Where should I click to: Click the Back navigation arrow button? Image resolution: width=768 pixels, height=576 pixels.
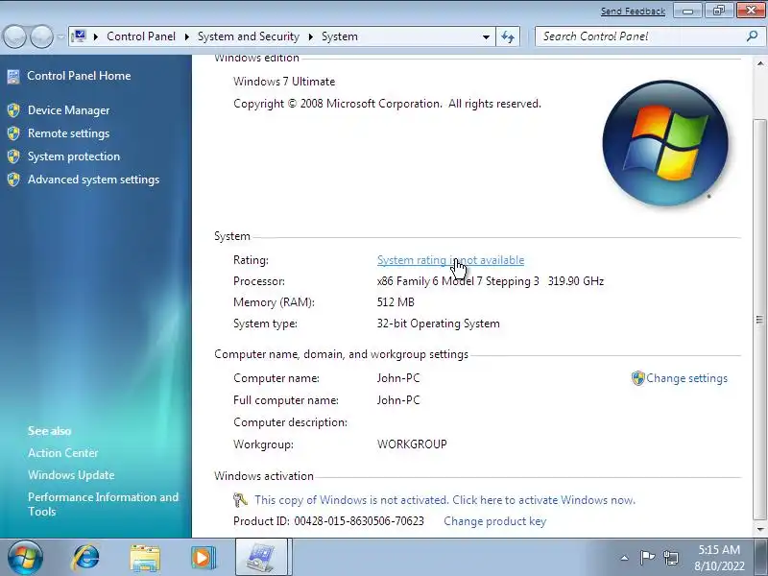click(14, 36)
